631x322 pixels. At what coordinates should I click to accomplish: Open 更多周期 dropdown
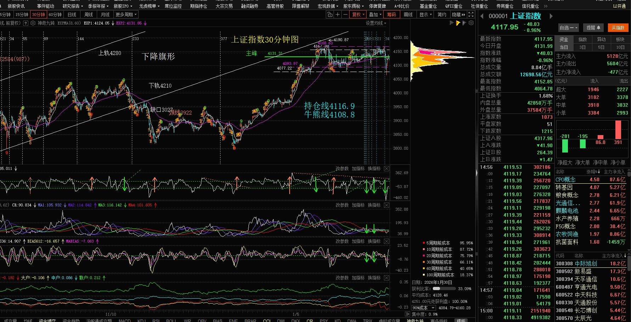point(126,15)
